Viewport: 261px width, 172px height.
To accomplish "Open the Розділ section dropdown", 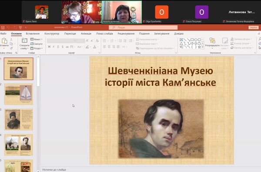I will coord(37,48).
